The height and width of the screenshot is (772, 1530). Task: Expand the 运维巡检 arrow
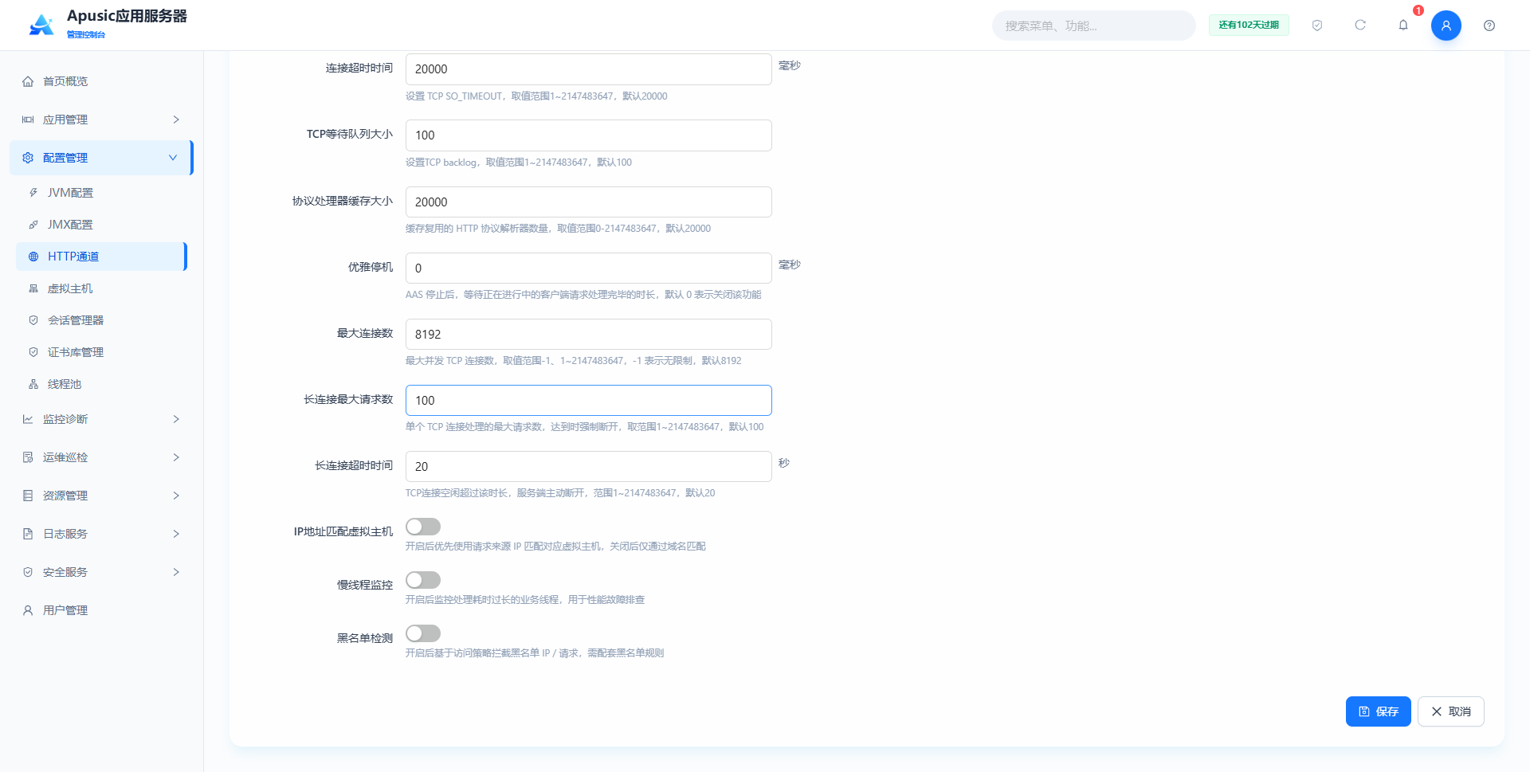(x=176, y=457)
